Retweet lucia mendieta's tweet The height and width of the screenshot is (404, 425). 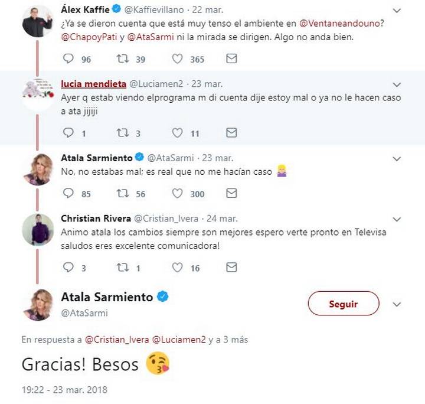pyautogui.click(x=125, y=133)
